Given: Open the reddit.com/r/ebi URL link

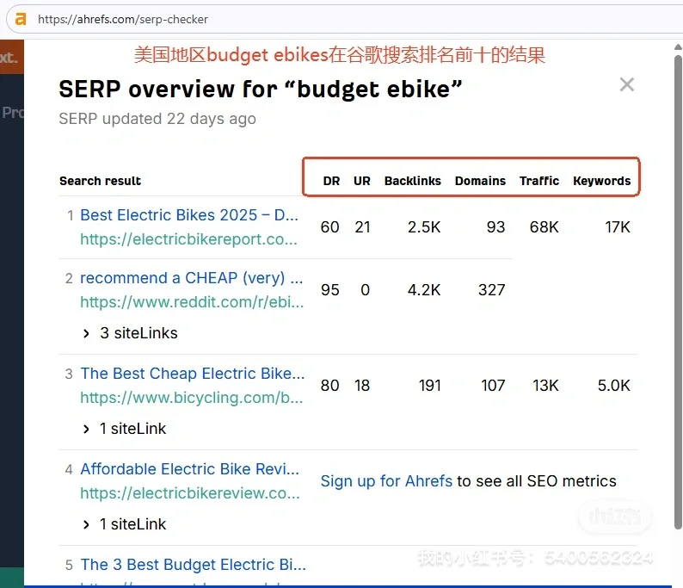Looking at the screenshot, I should (x=192, y=301).
